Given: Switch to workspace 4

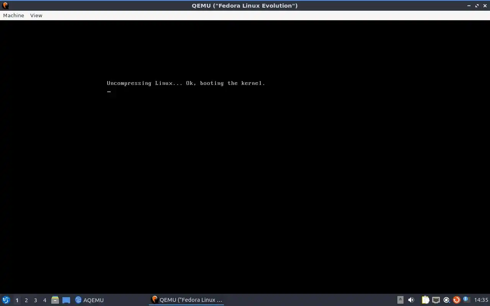Looking at the screenshot, I should coord(44,300).
